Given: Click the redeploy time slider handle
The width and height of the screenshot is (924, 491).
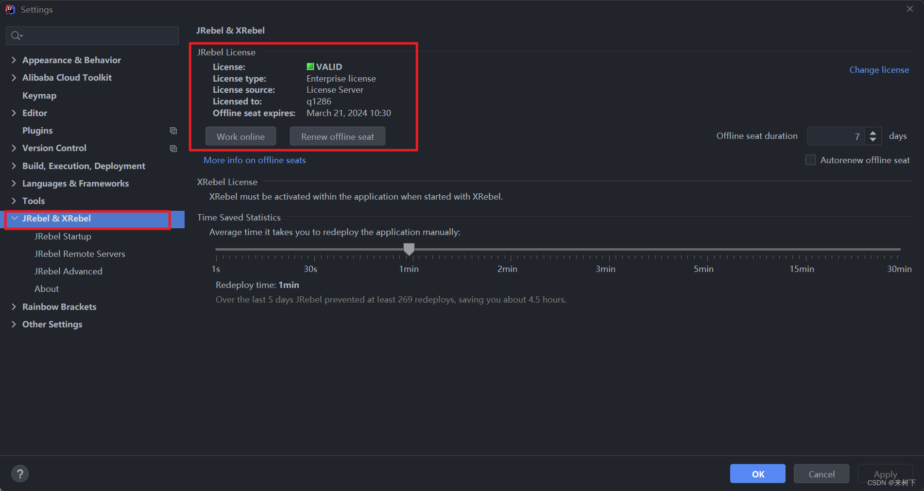Looking at the screenshot, I should pyautogui.click(x=409, y=250).
